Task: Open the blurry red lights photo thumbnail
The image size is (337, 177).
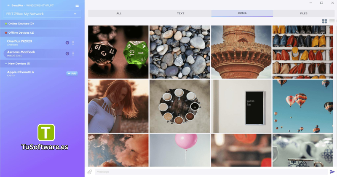Action: (x=241, y=150)
